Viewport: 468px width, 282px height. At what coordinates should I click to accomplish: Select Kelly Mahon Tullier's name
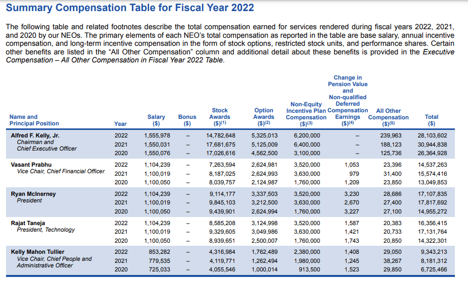click(x=39, y=251)
